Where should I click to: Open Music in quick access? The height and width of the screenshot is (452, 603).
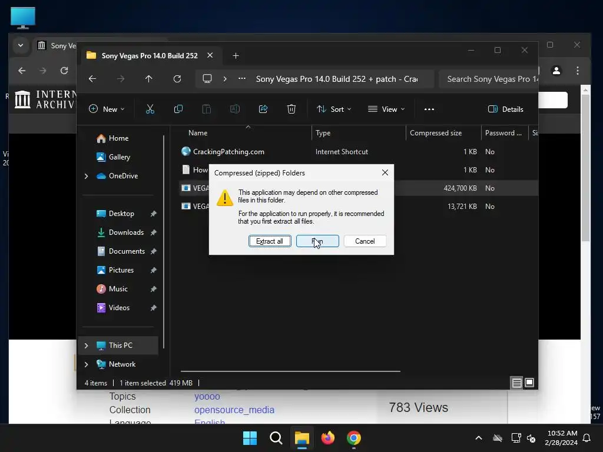pos(118,288)
